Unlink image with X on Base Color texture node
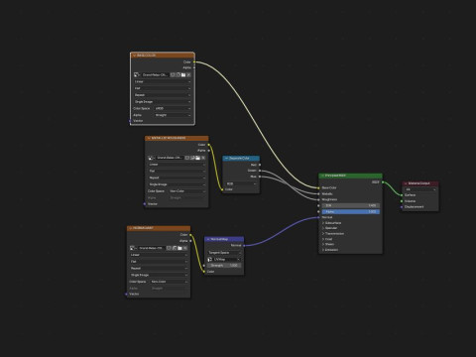Screen dimensions: 476x357 point(188,75)
